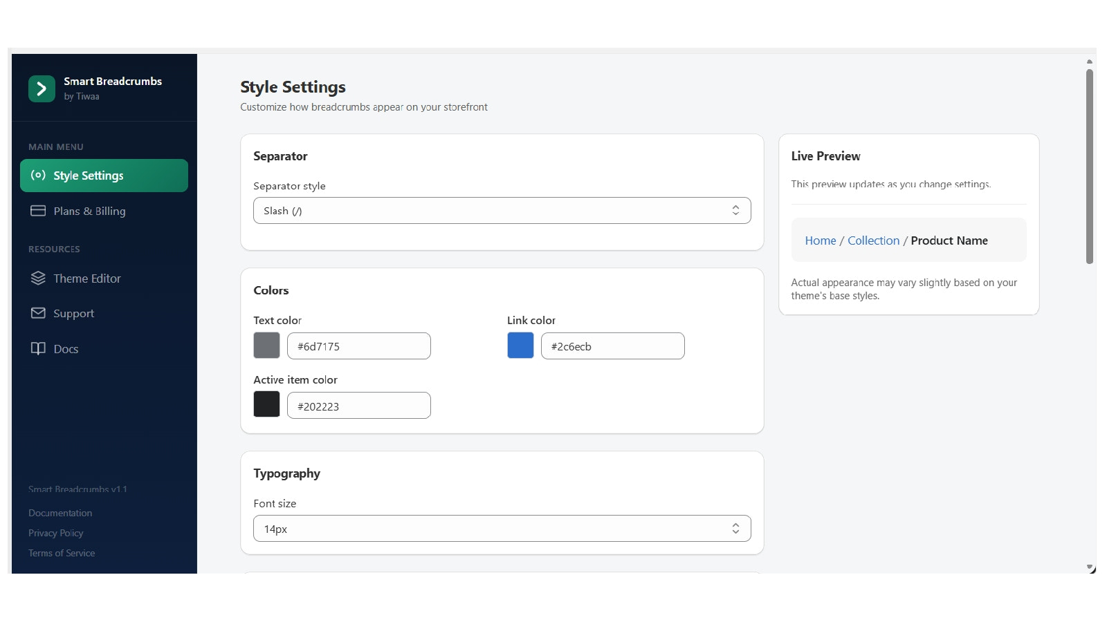
Task: Click the Colors section heading
Action: click(271, 290)
